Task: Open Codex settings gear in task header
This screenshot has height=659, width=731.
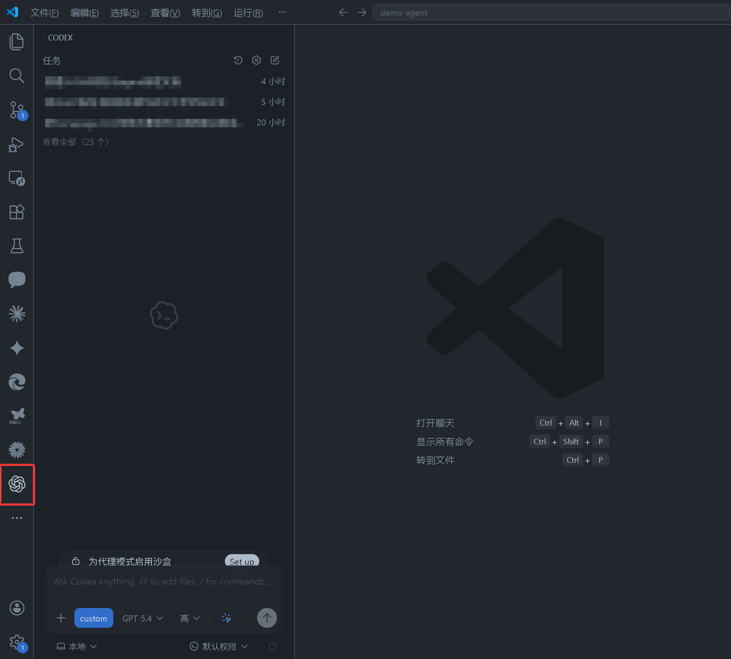Action: pyautogui.click(x=256, y=60)
